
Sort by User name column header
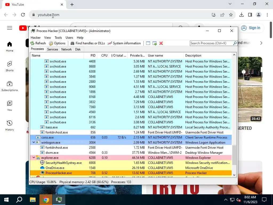coord(165,56)
